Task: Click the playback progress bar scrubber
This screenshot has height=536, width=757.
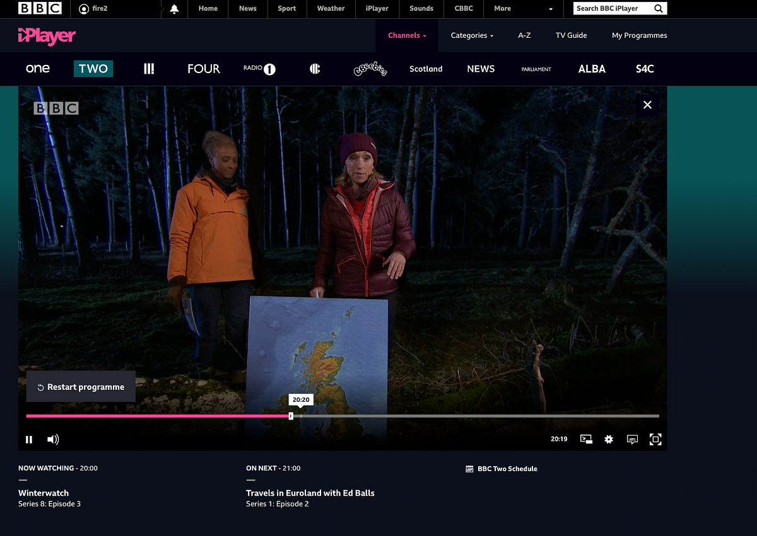Action: click(291, 416)
